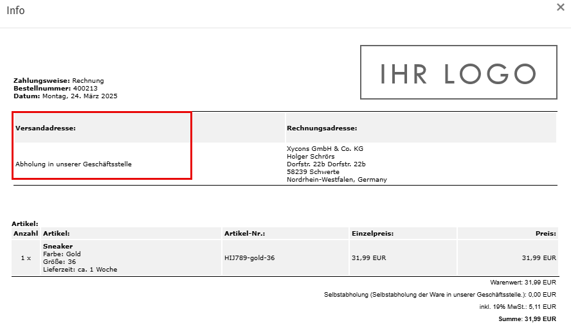Select the Zahlungsweise Rechnung line

[x=59, y=81]
